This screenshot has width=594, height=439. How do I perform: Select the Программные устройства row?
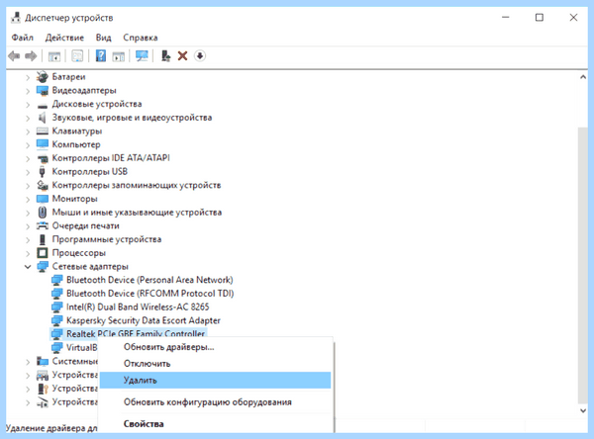click(x=107, y=239)
